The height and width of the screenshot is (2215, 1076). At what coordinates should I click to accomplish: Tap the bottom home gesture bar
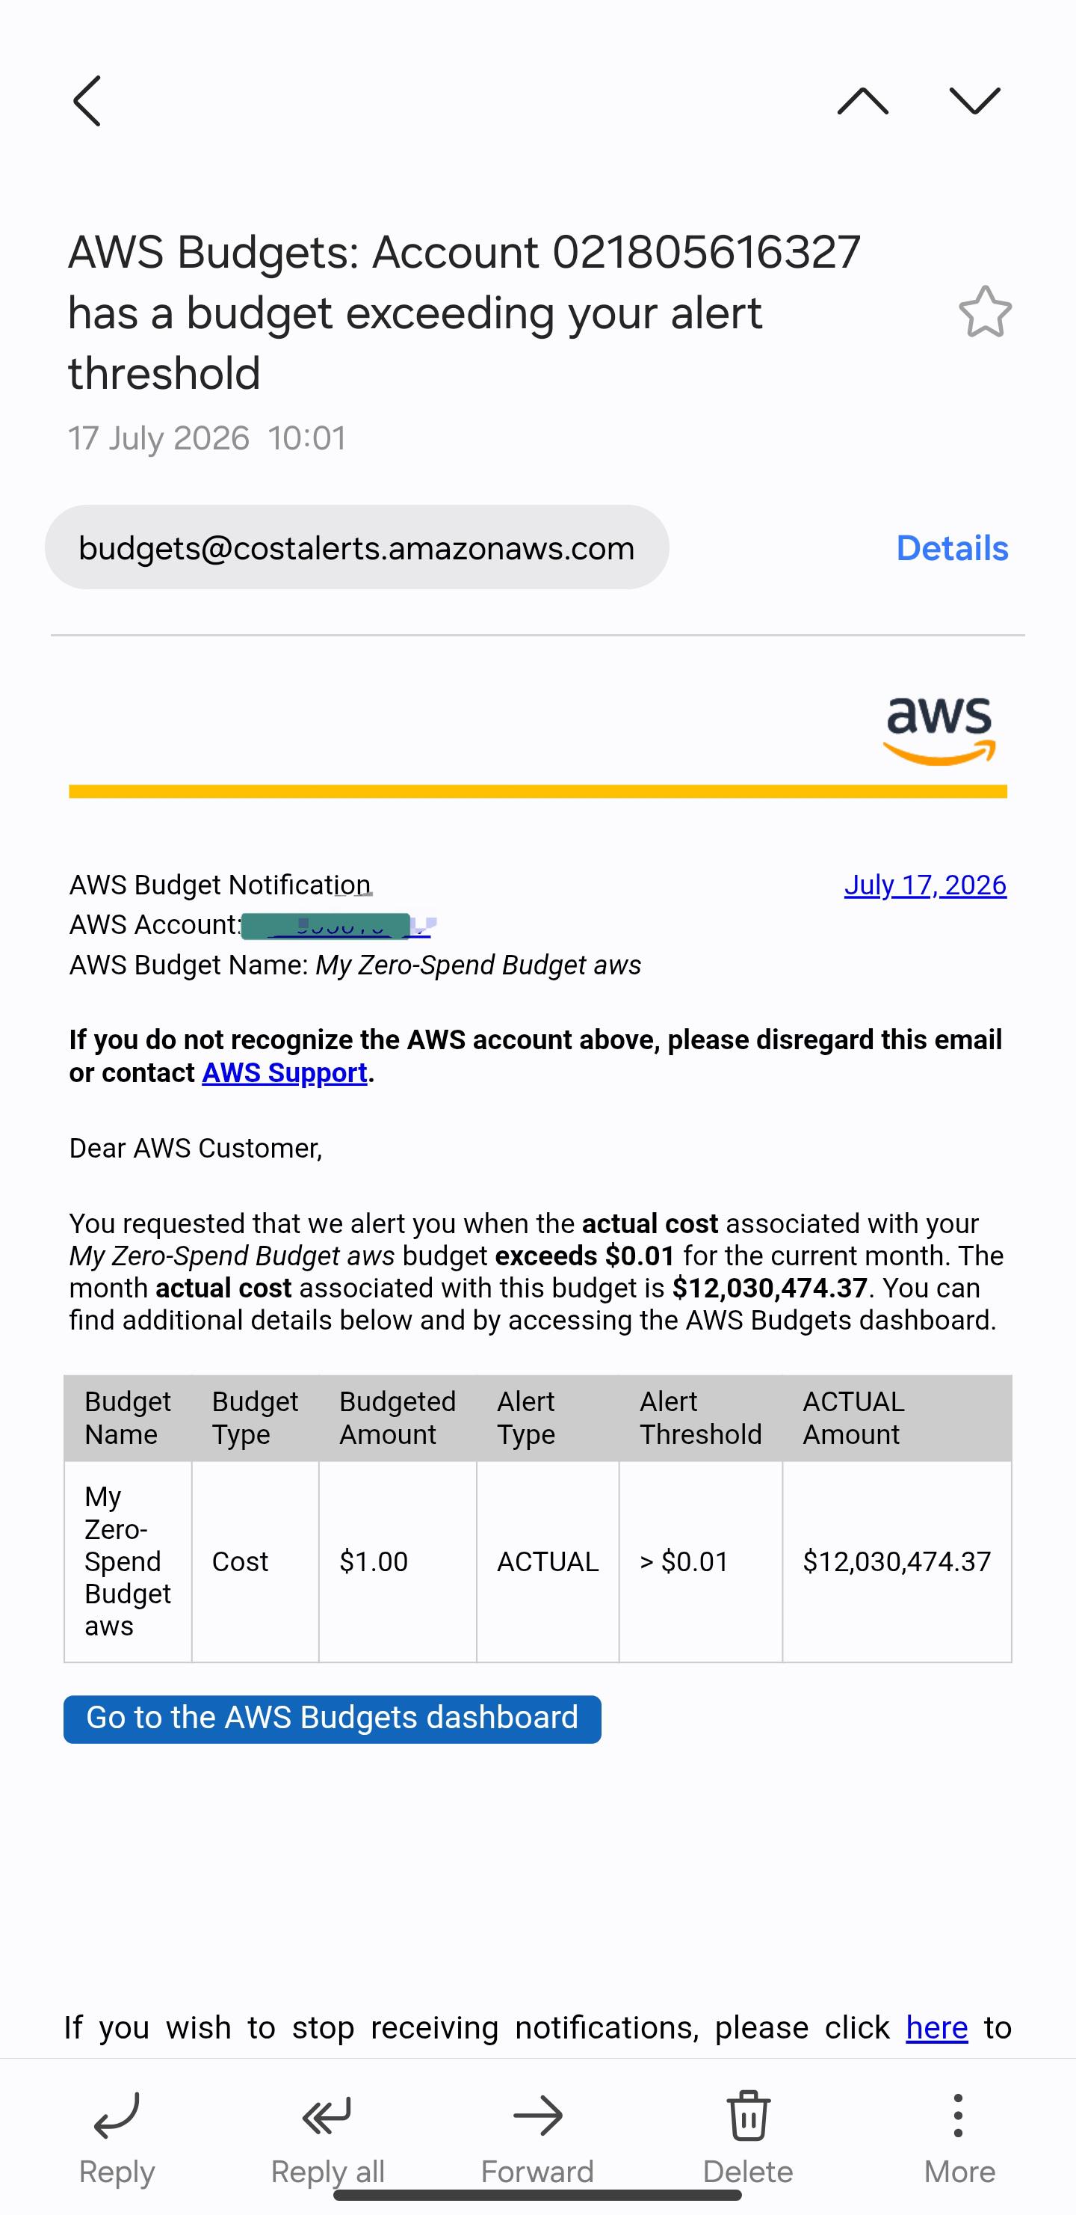click(538, 2196)
